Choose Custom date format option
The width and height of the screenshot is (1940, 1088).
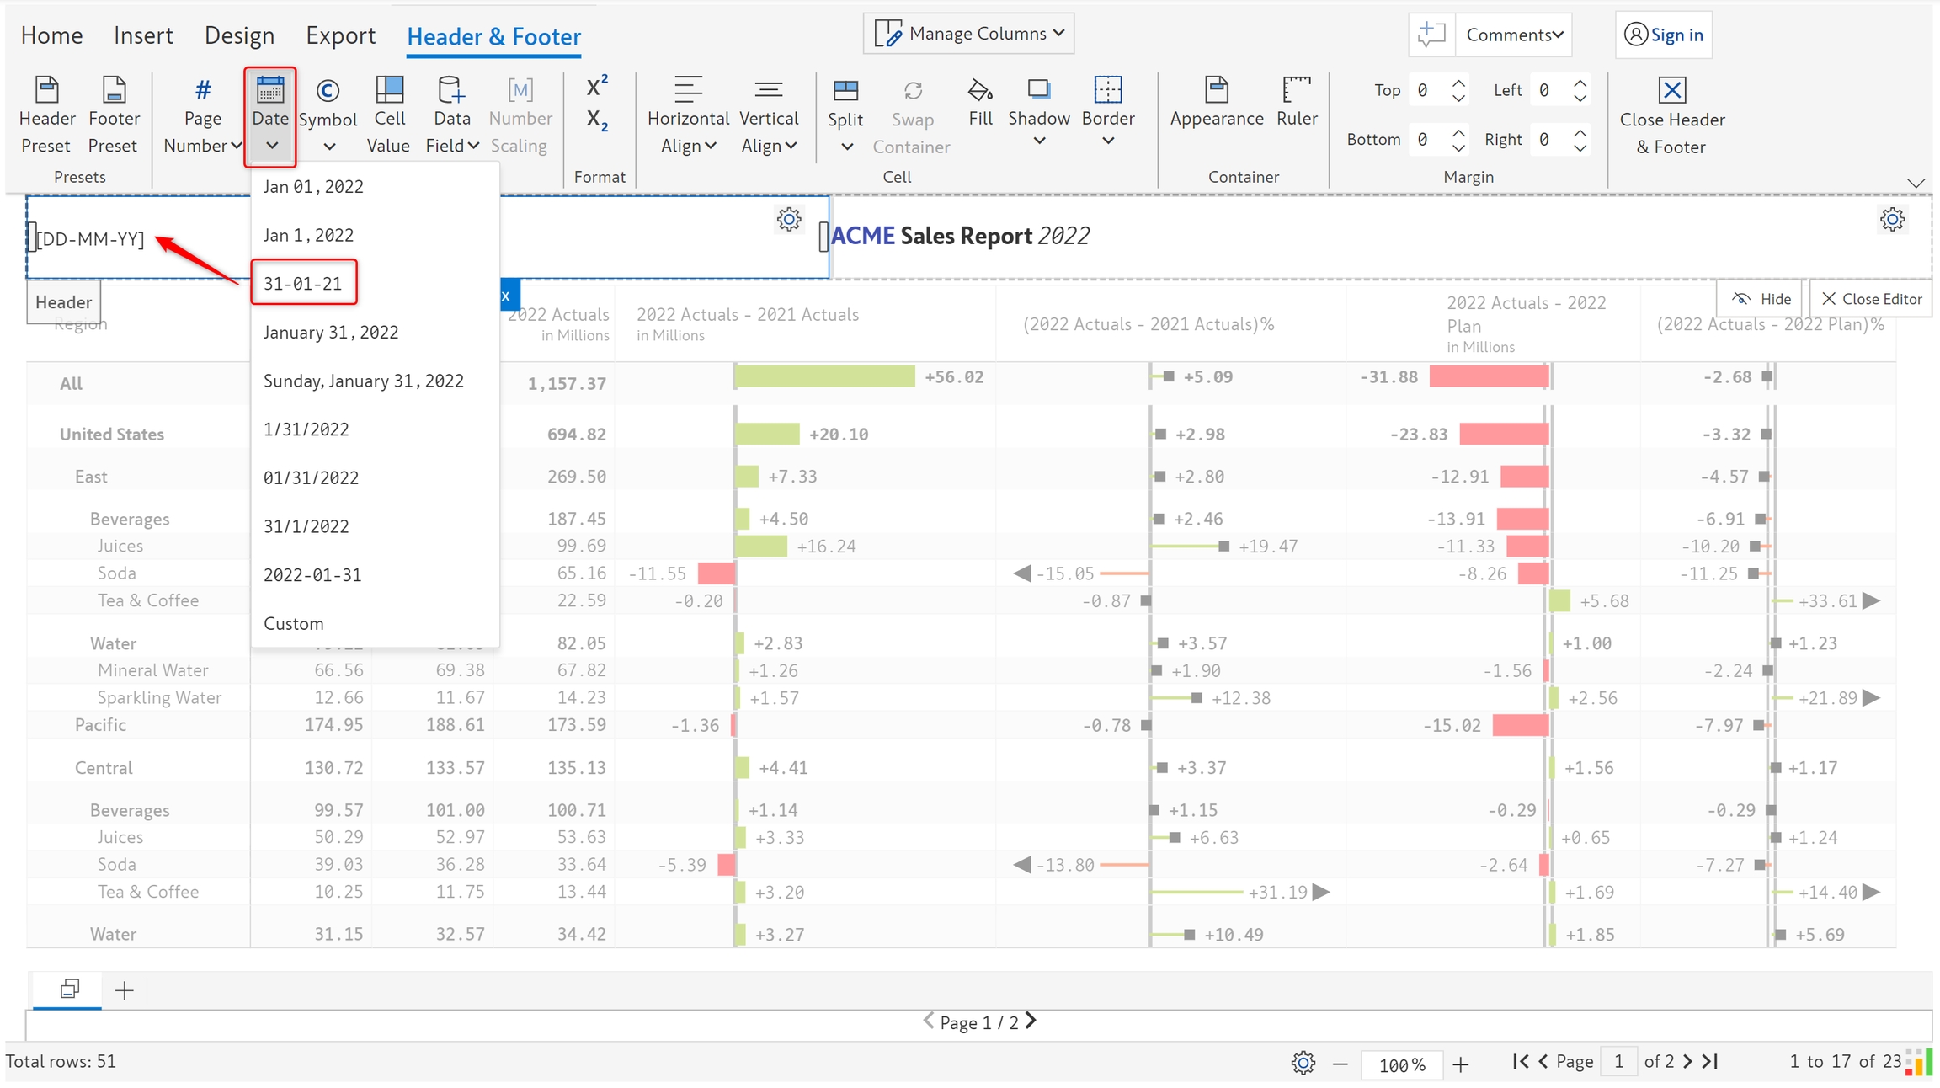pyautogui.click(x=293, y=623)
